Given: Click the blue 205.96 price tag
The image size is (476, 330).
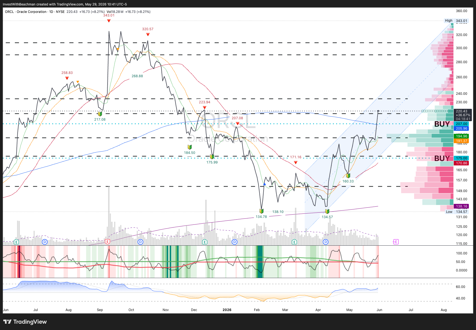Looking at the screenshot, I should click(x=461, y=129).
